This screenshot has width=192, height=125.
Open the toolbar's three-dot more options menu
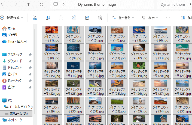point(168,18)
